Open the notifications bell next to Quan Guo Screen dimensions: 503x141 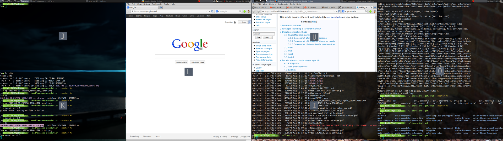pos(235,22)
